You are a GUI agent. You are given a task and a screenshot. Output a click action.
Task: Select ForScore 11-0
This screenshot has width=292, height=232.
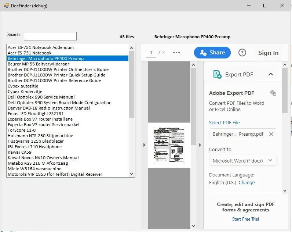[x=67, y=130]
